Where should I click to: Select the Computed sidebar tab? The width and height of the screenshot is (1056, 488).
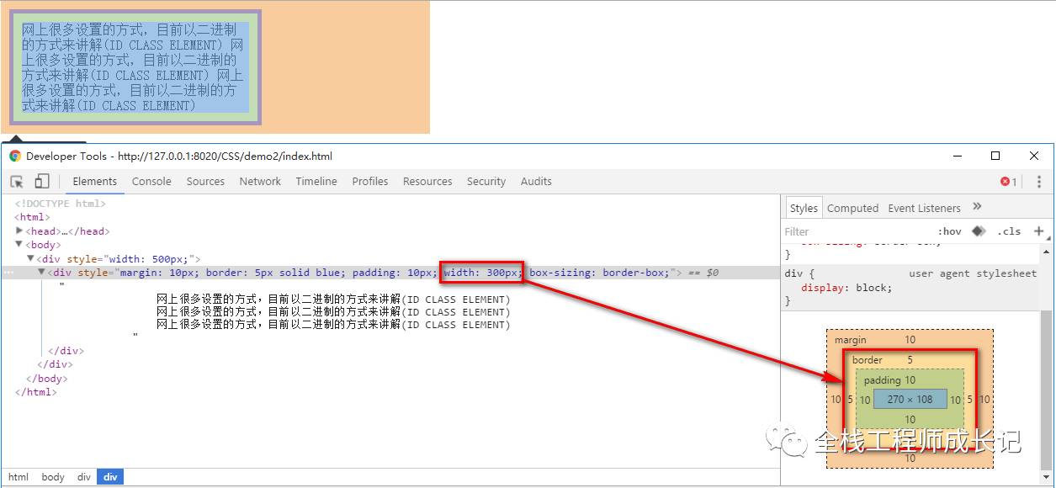pos(852,208)
